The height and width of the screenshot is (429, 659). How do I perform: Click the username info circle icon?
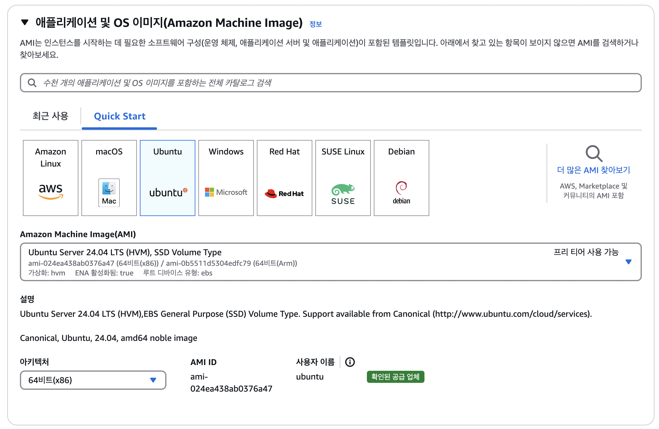point(350,362)
